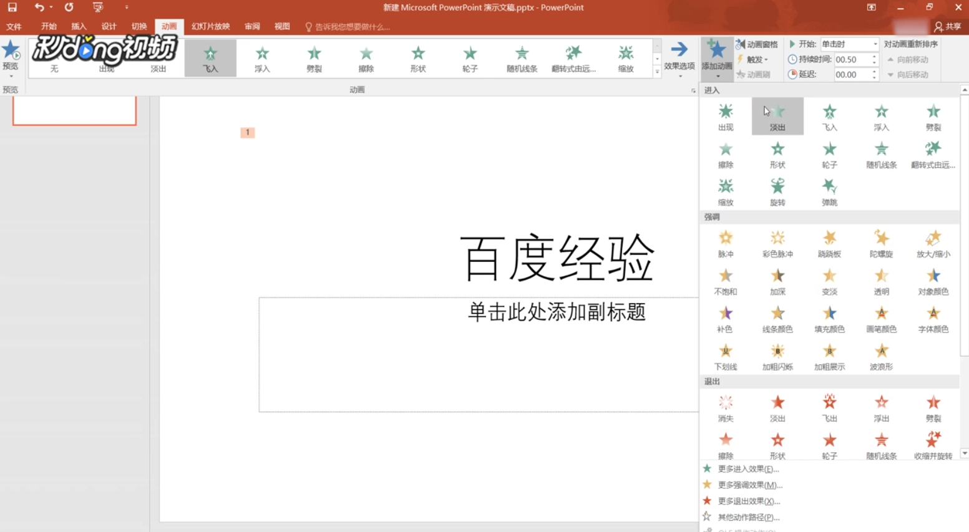The width and height of the screenshot is (969, 532).
Task: Choose 飞出 exit effect
Action: point(829,409)
